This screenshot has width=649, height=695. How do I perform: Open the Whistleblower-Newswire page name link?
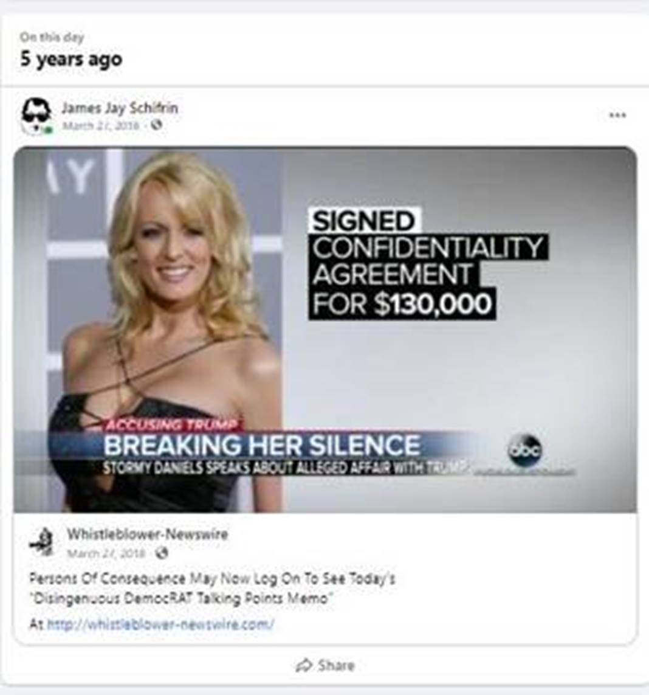coord(147,534)
